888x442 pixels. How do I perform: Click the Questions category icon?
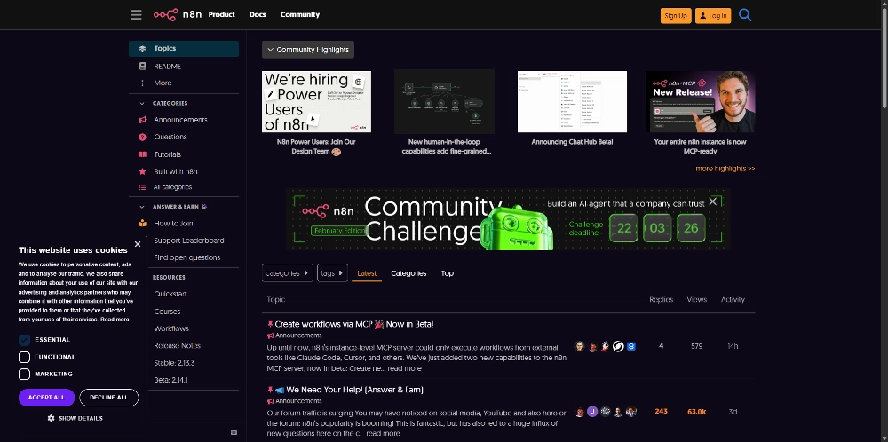point(143,138)
